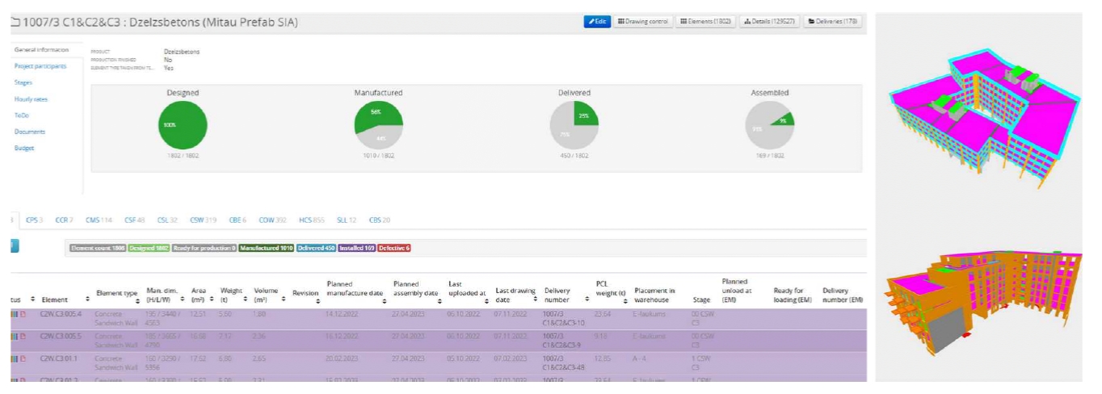Sort by Volume (m³) column arrows

tap(284, 300)
